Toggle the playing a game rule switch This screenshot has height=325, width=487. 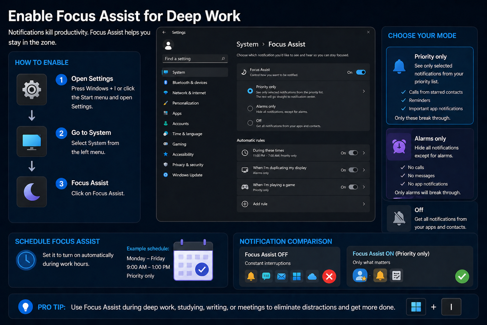pyautogui.click(x=353, y=187)
